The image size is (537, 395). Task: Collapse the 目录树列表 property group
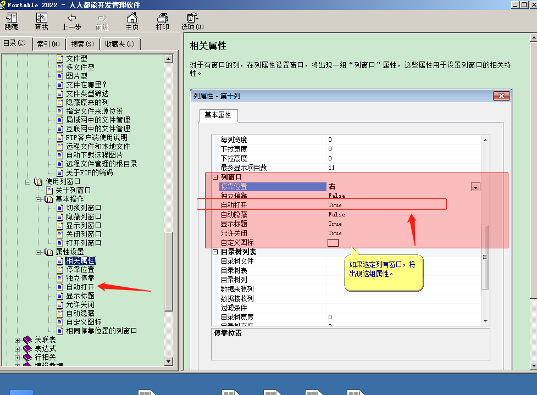tap(215, 252)
